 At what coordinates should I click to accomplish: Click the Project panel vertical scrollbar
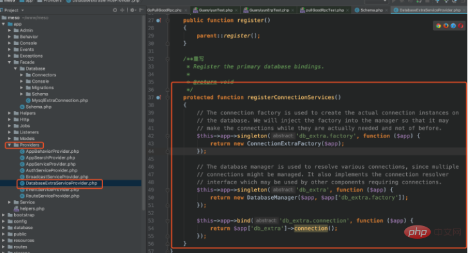point(144,113)
